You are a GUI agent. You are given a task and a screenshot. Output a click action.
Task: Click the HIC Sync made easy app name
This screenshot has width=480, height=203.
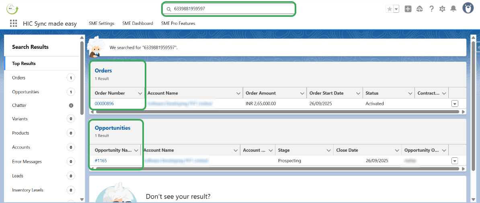50,24
